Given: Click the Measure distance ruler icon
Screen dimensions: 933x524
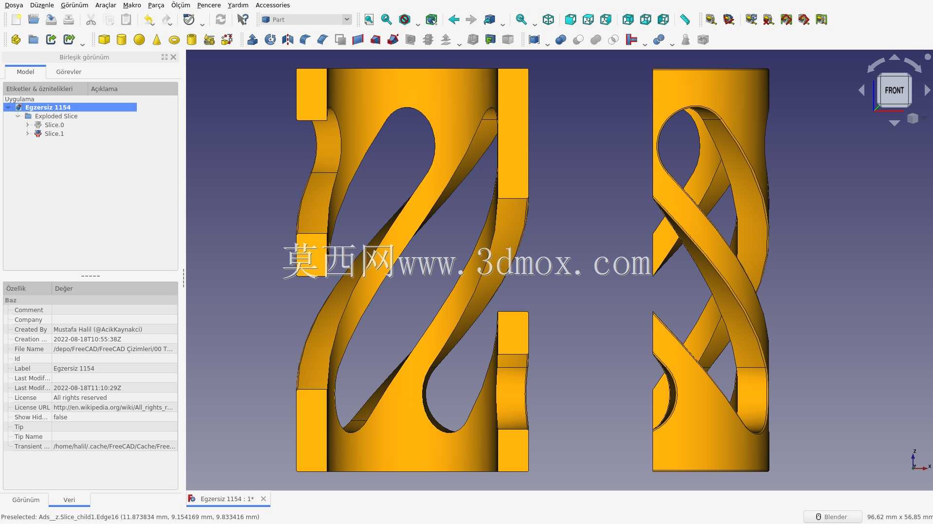Looking at the screenshot, I should pyautogui.click(x=685, y=19).
